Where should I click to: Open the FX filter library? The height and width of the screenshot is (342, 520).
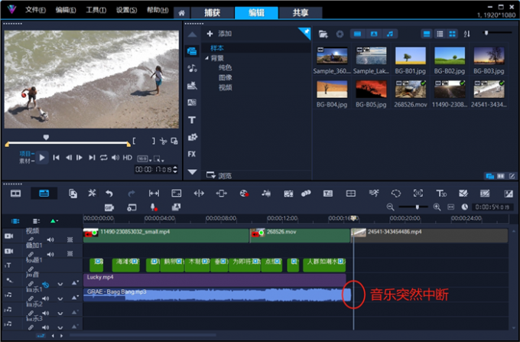pyautogui.click(x=192, y=154)
